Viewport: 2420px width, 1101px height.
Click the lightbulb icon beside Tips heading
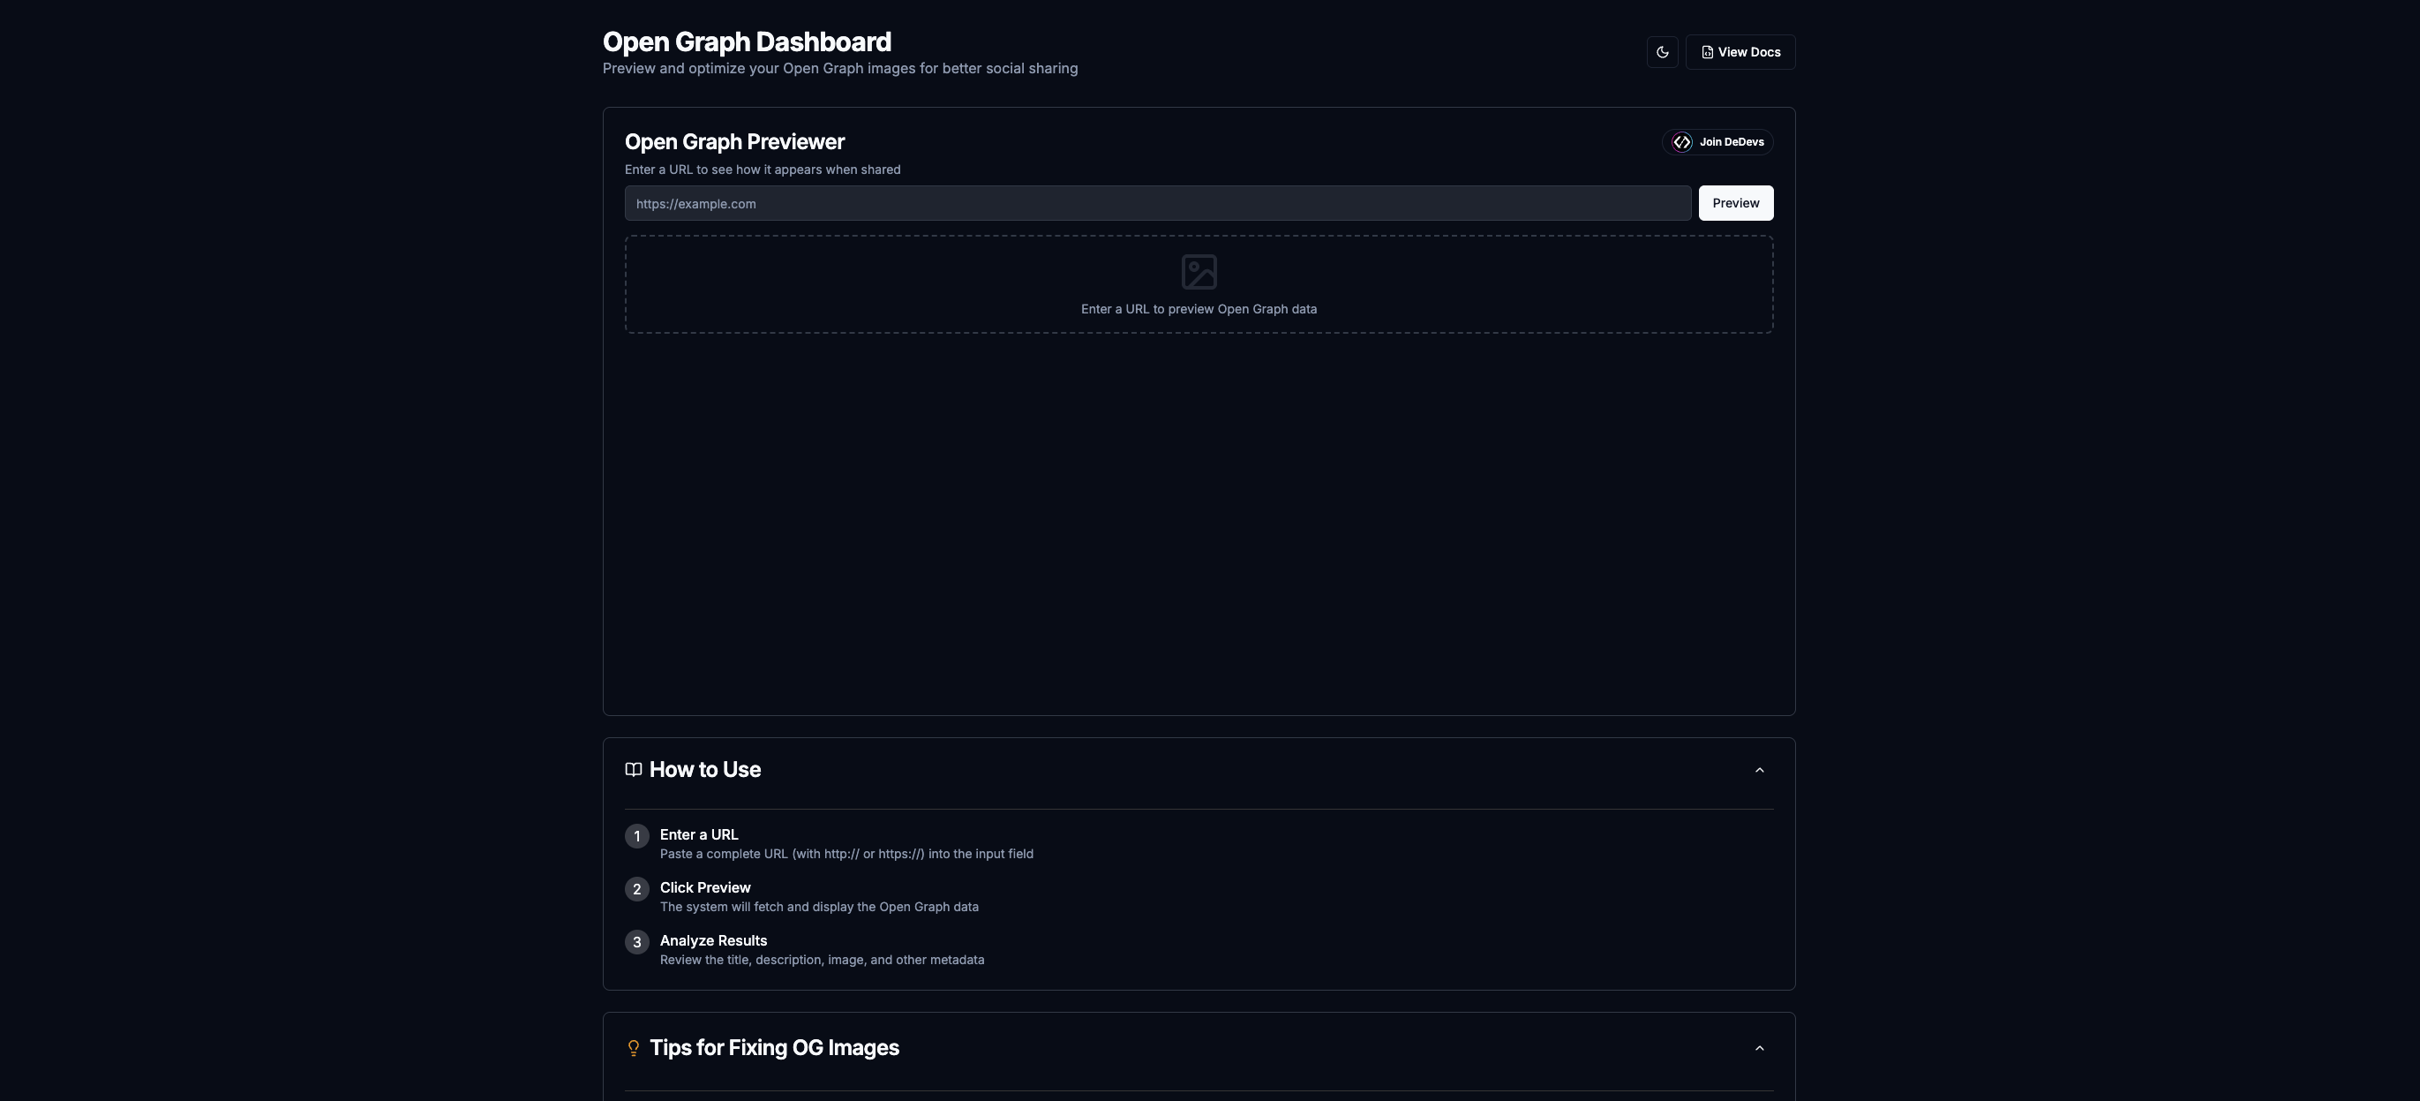[633, 1047]
